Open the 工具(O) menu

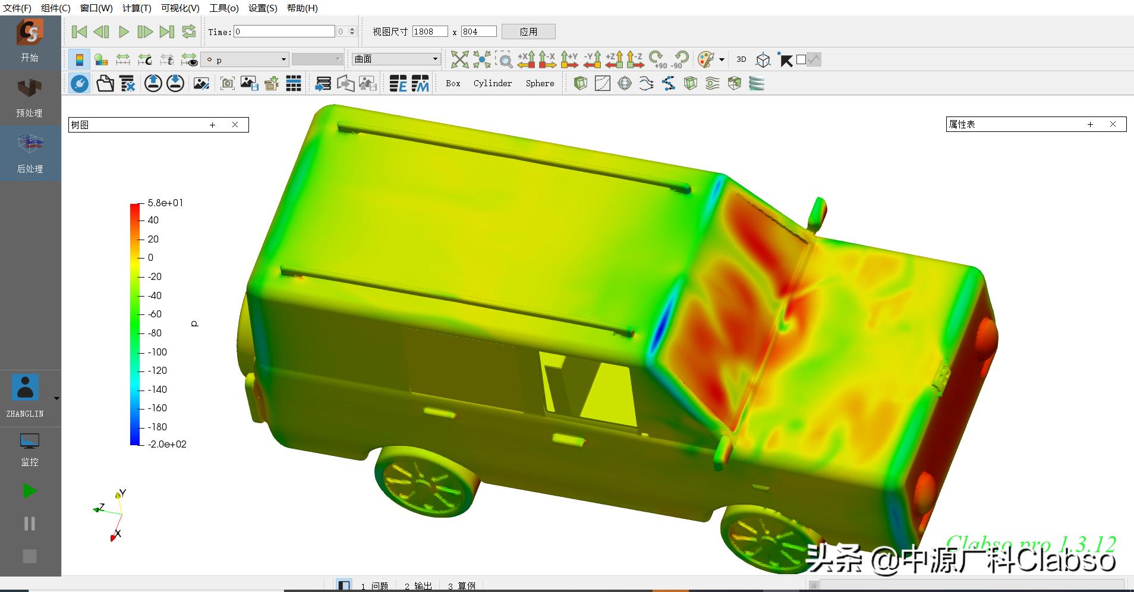(224, 8)
